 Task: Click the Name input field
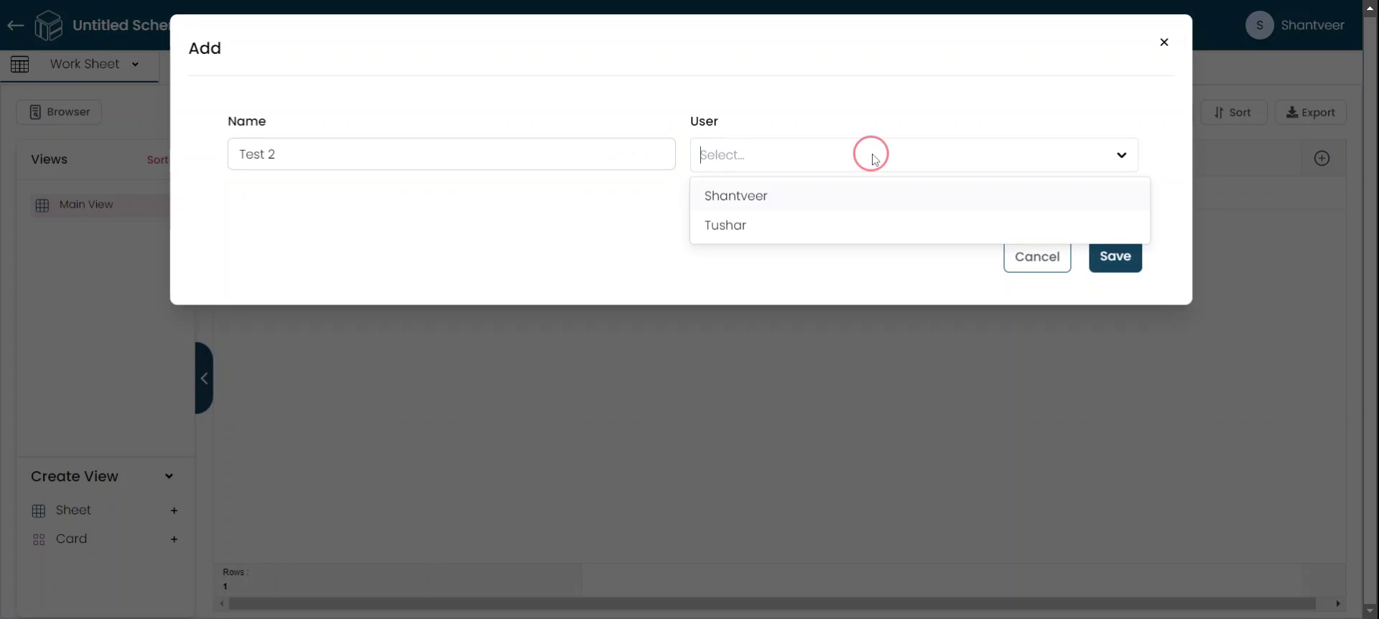[x=451, y=154]
